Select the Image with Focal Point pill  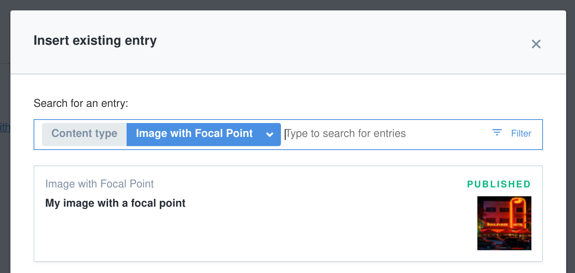(x=194, y=134)
